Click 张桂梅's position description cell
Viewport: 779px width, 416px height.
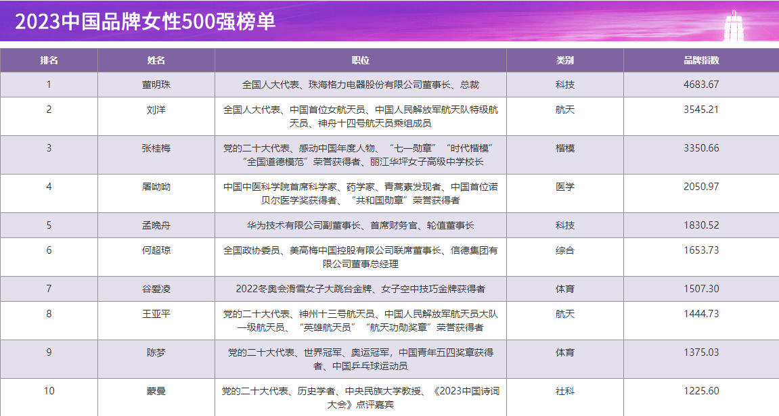360,155
